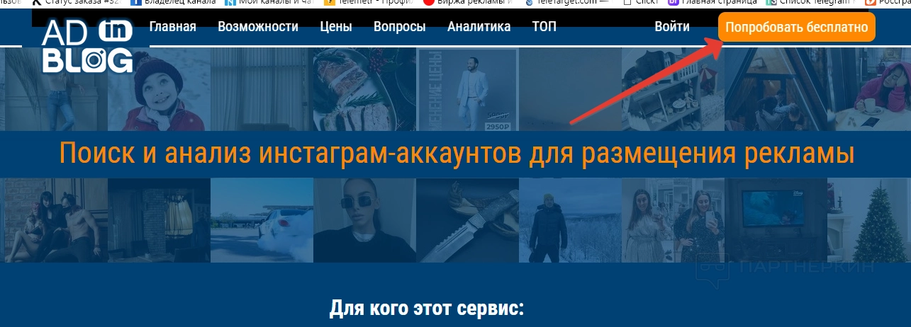Image resolution: width=911 pixels, height=327 pixels.
Task: Open the Статус заказа bookmark
Action: [76, 3]
